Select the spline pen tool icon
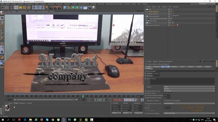This screenshot has height=122, width=218. tap(69, 7)
